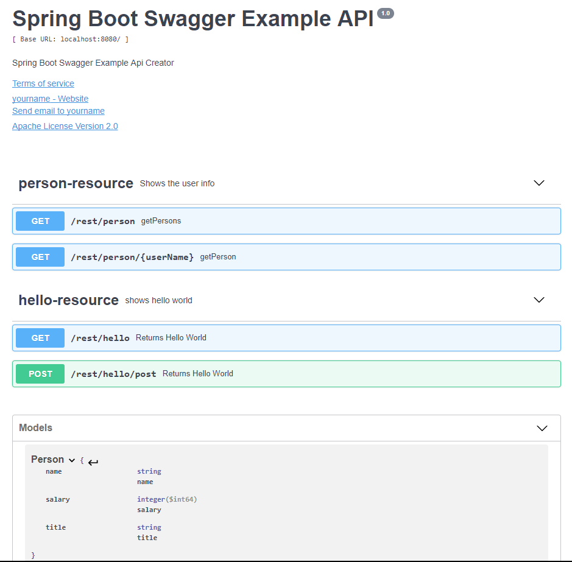The height and width of the screenshot is (562, 572).
Task: Click the GET badge for /rest/person getPersons
Action: [40, 221]
